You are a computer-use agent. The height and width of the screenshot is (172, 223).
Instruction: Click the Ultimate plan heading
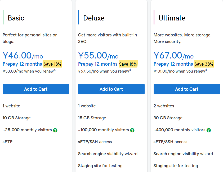point(172,18)
